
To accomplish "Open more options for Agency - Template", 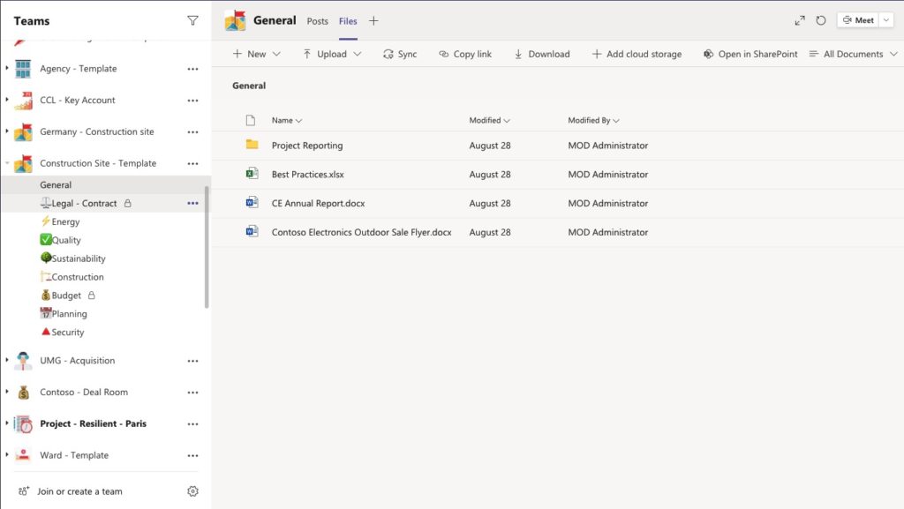I will click(x=192, y=69).
